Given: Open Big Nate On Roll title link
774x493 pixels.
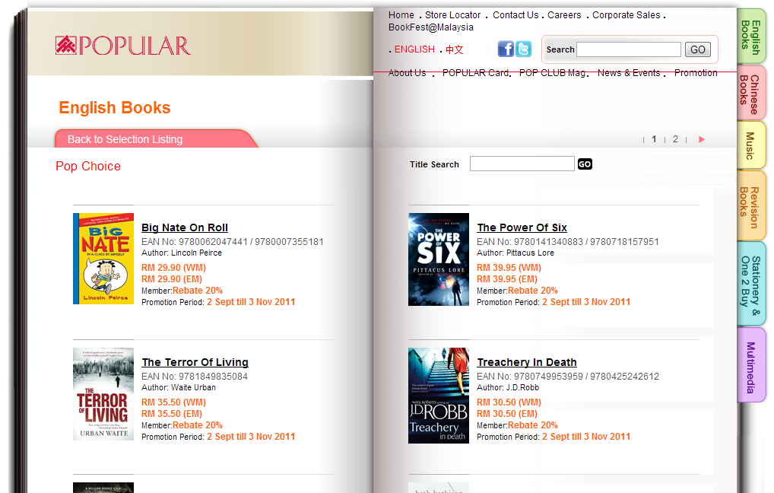Looking at the screenshot, I should [x=185, y=227].
